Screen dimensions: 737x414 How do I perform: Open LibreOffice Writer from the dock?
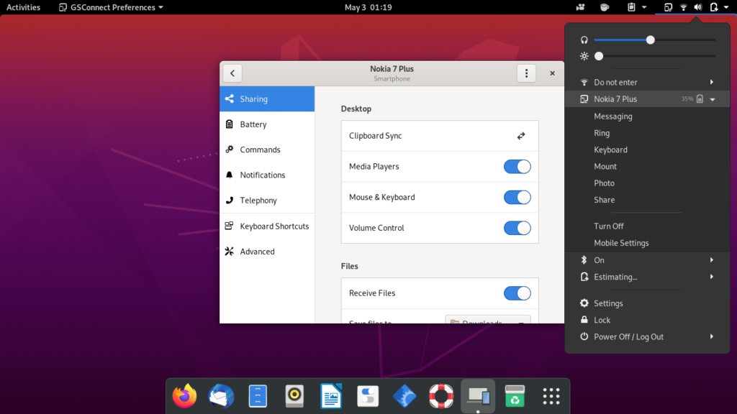point(331,396)
